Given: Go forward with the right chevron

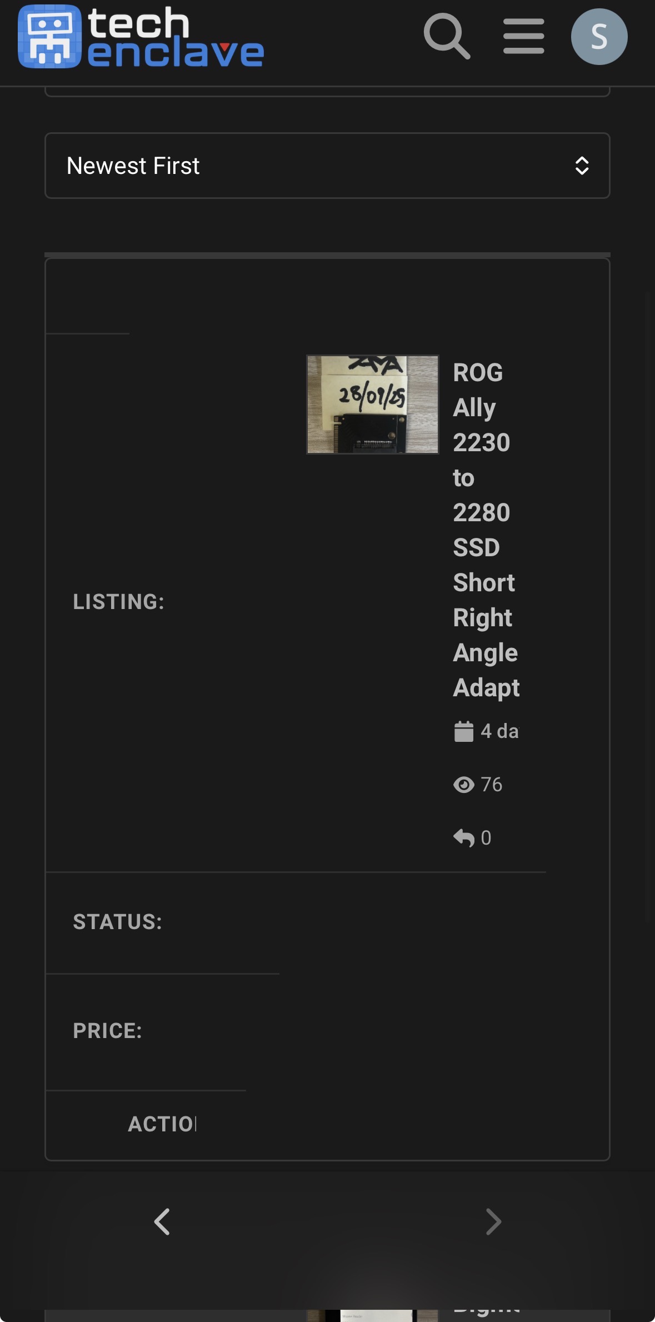Looking at the screenshot, I should coord(493,1221).
